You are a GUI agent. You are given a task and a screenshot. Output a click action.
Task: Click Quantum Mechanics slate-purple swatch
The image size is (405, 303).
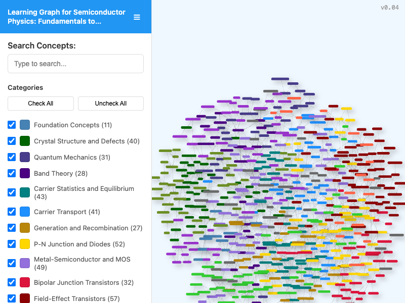25,157
